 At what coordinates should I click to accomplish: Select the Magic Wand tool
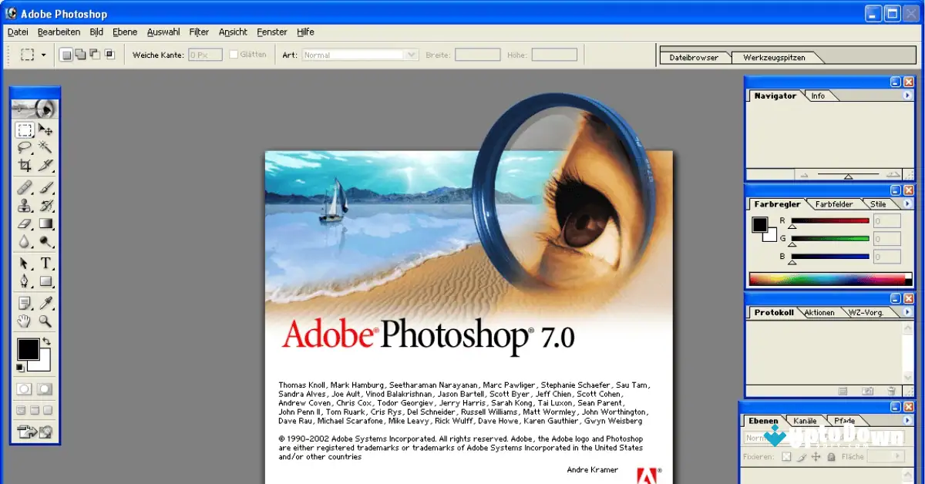[45, 148]
